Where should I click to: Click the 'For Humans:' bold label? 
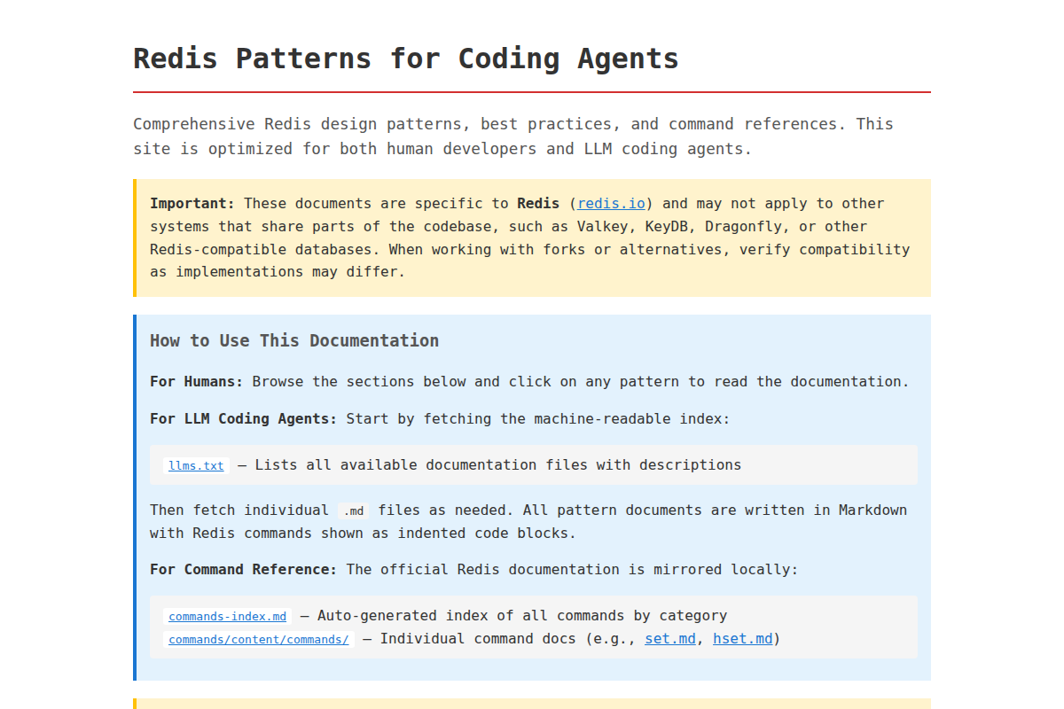click(x=197, y=381)
